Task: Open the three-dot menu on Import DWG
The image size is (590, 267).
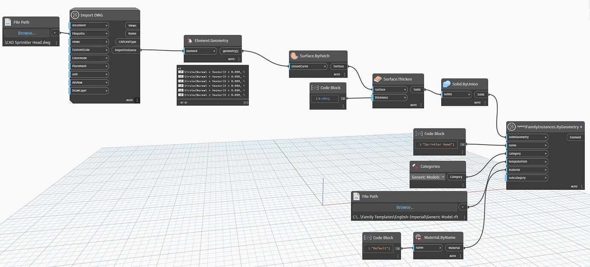Action: click(137, 100)
